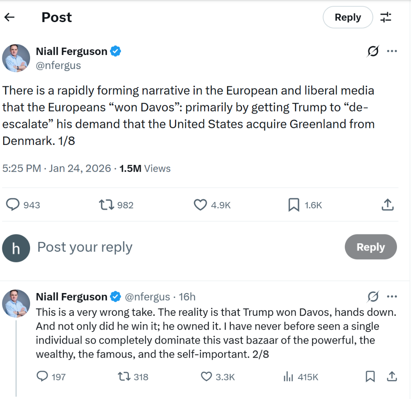Share the main post via upload icon
Viewport: 411px width, 399px height.
[387, 205]
